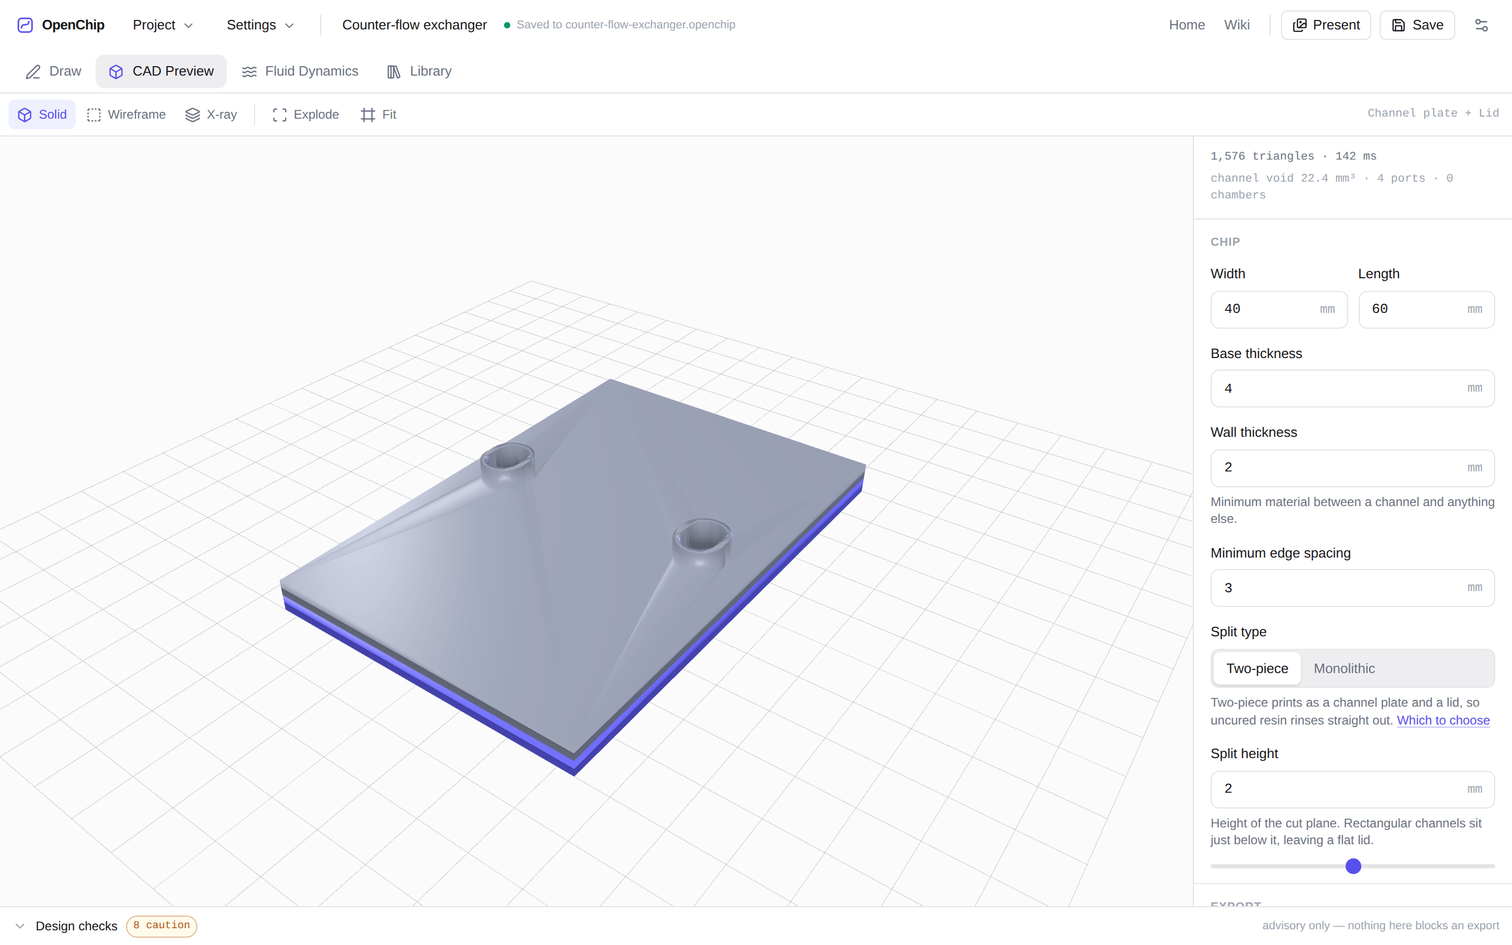Select Two-piece split type
The width and height of the screenshot is (1512, 945).
click(x=1257, y=669)
